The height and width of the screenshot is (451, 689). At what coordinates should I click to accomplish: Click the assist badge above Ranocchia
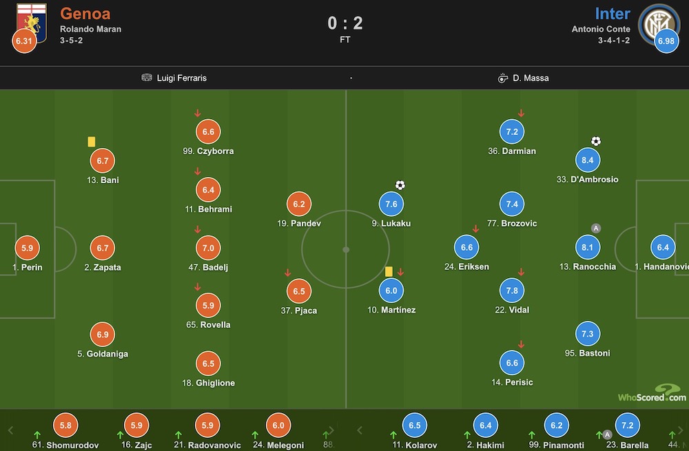pyautogui.click(x=596, y=228)
